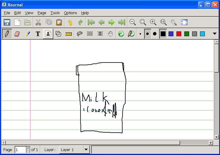Open the Help menu

(x=85, y=13)
